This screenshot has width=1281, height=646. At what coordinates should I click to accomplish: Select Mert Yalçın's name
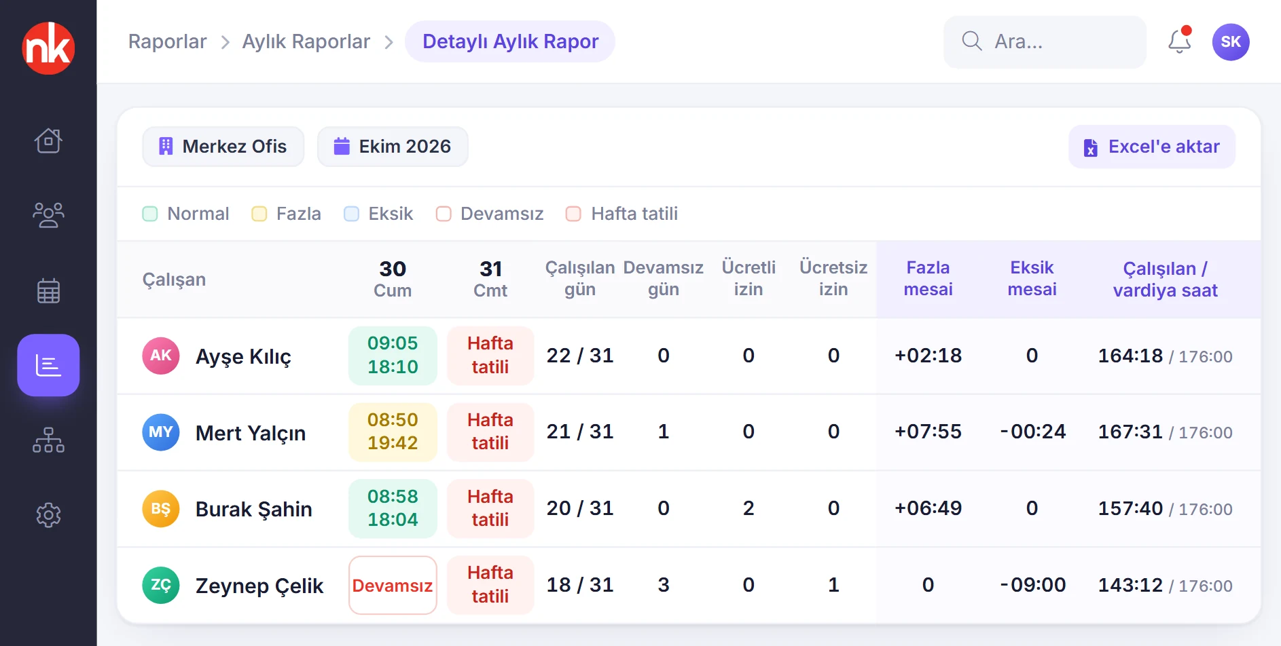pyautogui.click(x=251, y=433)
